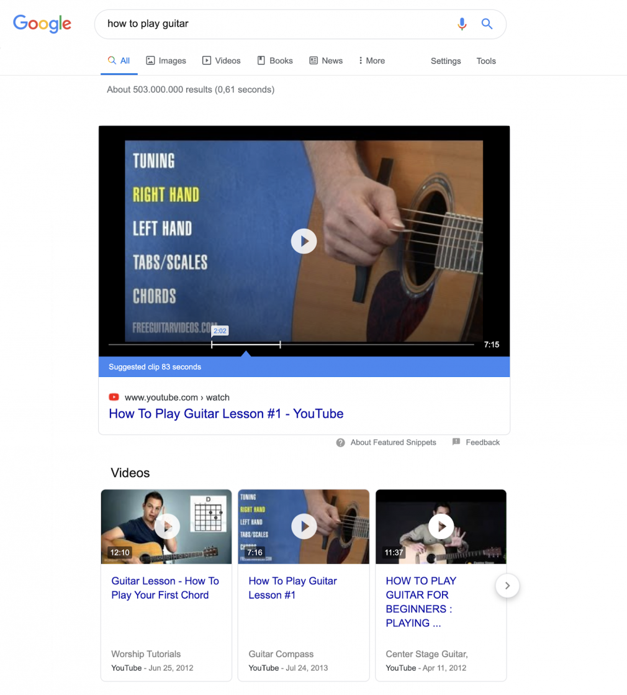
Task: Switch to the News tab
Action: pos(326,61)
